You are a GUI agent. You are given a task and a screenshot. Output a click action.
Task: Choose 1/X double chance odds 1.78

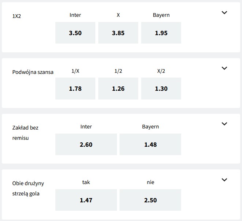click(75, 89)
